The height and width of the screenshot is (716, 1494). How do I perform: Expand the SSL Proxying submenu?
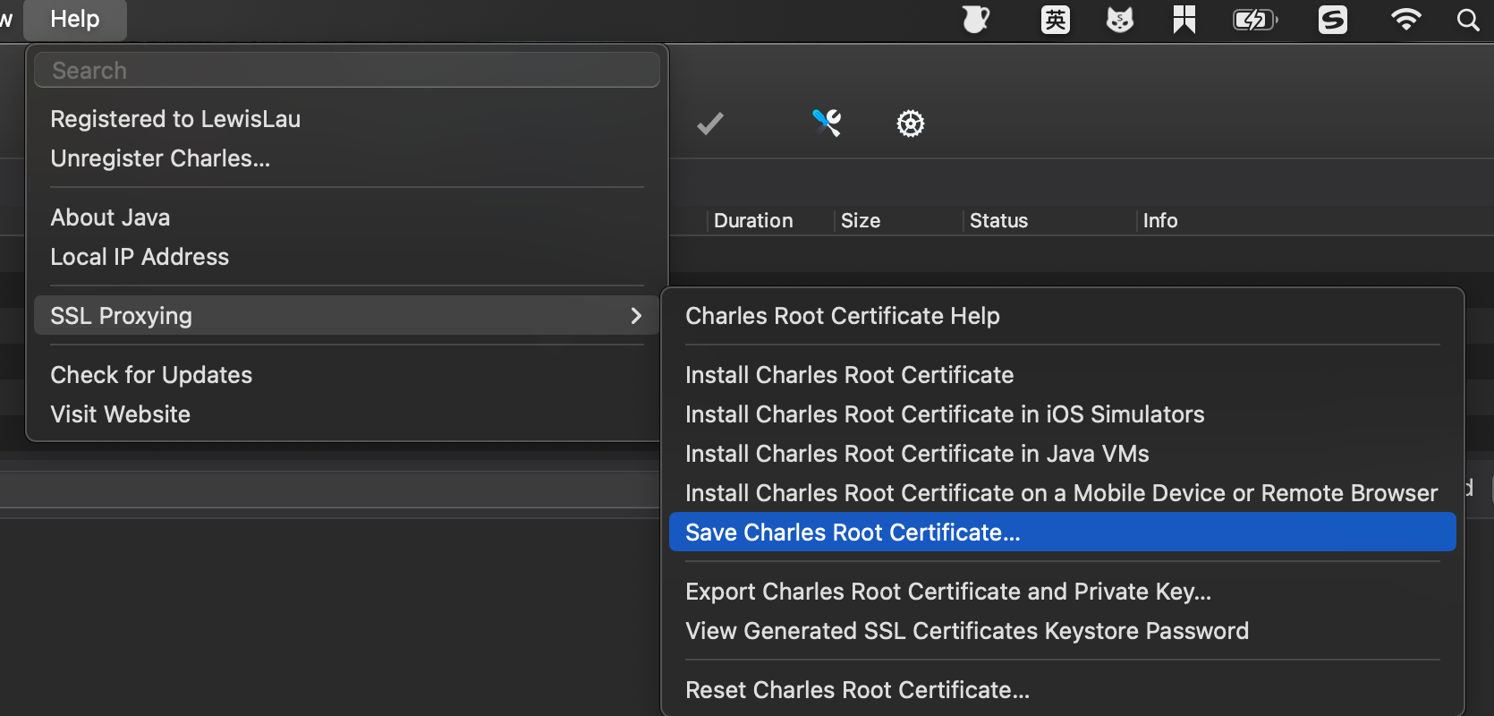tap(347, 316)
